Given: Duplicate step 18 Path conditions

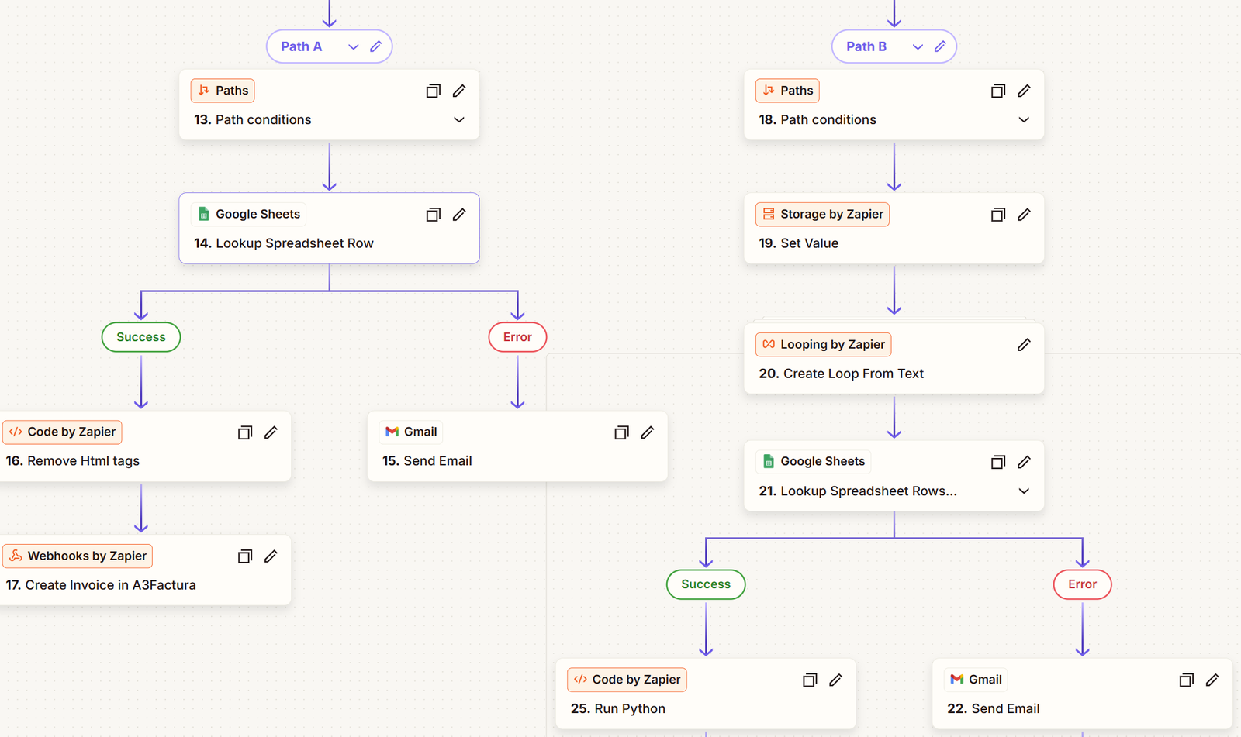Looking at the screenshot, I should click(x=998, y=91).
